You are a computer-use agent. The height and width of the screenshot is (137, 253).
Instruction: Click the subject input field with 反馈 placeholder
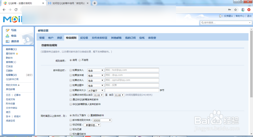pos(132,85)
